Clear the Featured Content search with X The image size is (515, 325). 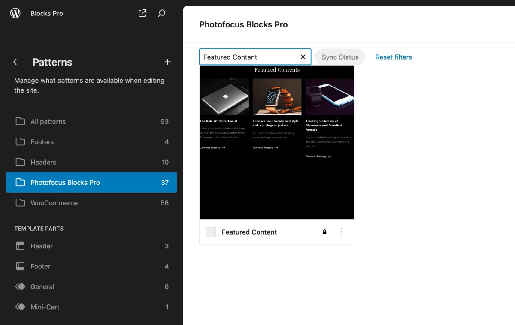tap(303, 57)
